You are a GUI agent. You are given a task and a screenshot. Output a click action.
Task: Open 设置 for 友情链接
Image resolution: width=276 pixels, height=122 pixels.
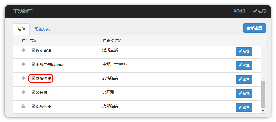[244, 79]
